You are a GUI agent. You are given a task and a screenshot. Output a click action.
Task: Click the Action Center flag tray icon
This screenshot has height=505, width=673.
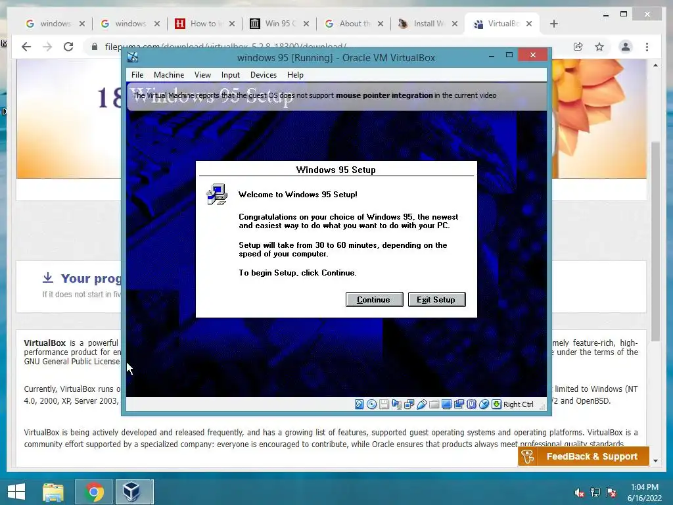tap(611, 493)
